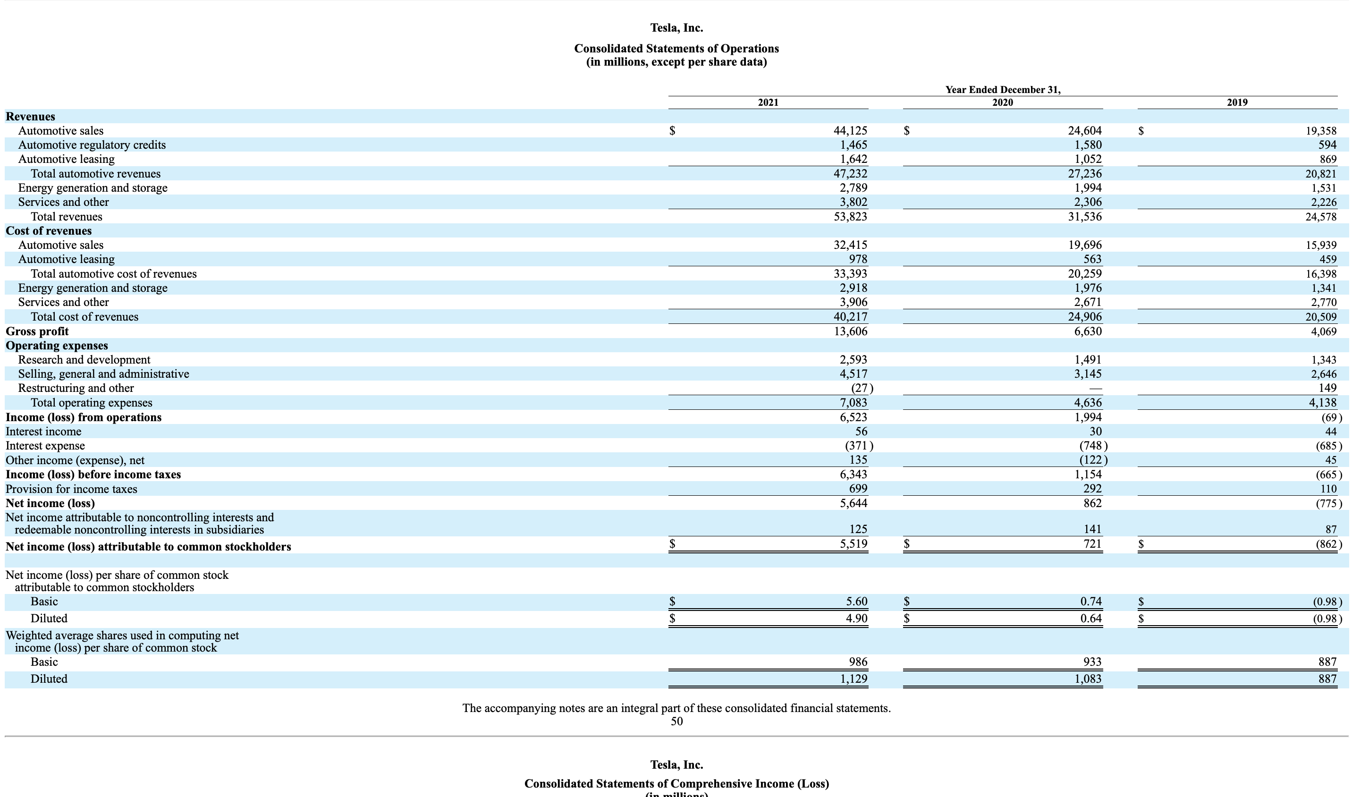Select the Energy generation and storage row
This screenshot has width=1352, height=797.
tap(93, 187)
